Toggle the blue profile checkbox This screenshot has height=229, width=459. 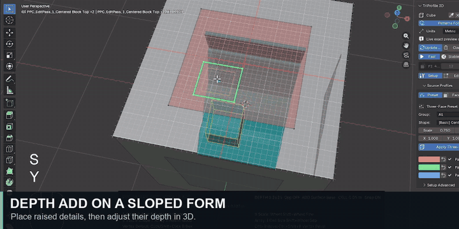(449, 176)
